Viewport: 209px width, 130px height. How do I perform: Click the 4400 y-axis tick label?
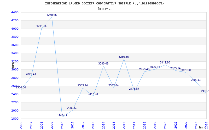coord(15,12)
